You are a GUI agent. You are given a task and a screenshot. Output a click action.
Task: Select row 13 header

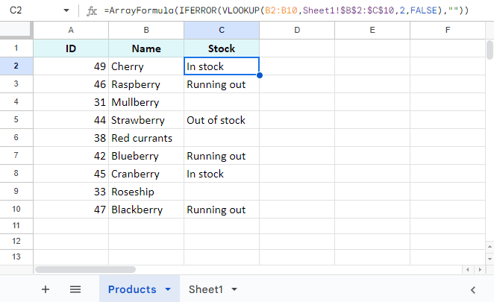[16, 257]
